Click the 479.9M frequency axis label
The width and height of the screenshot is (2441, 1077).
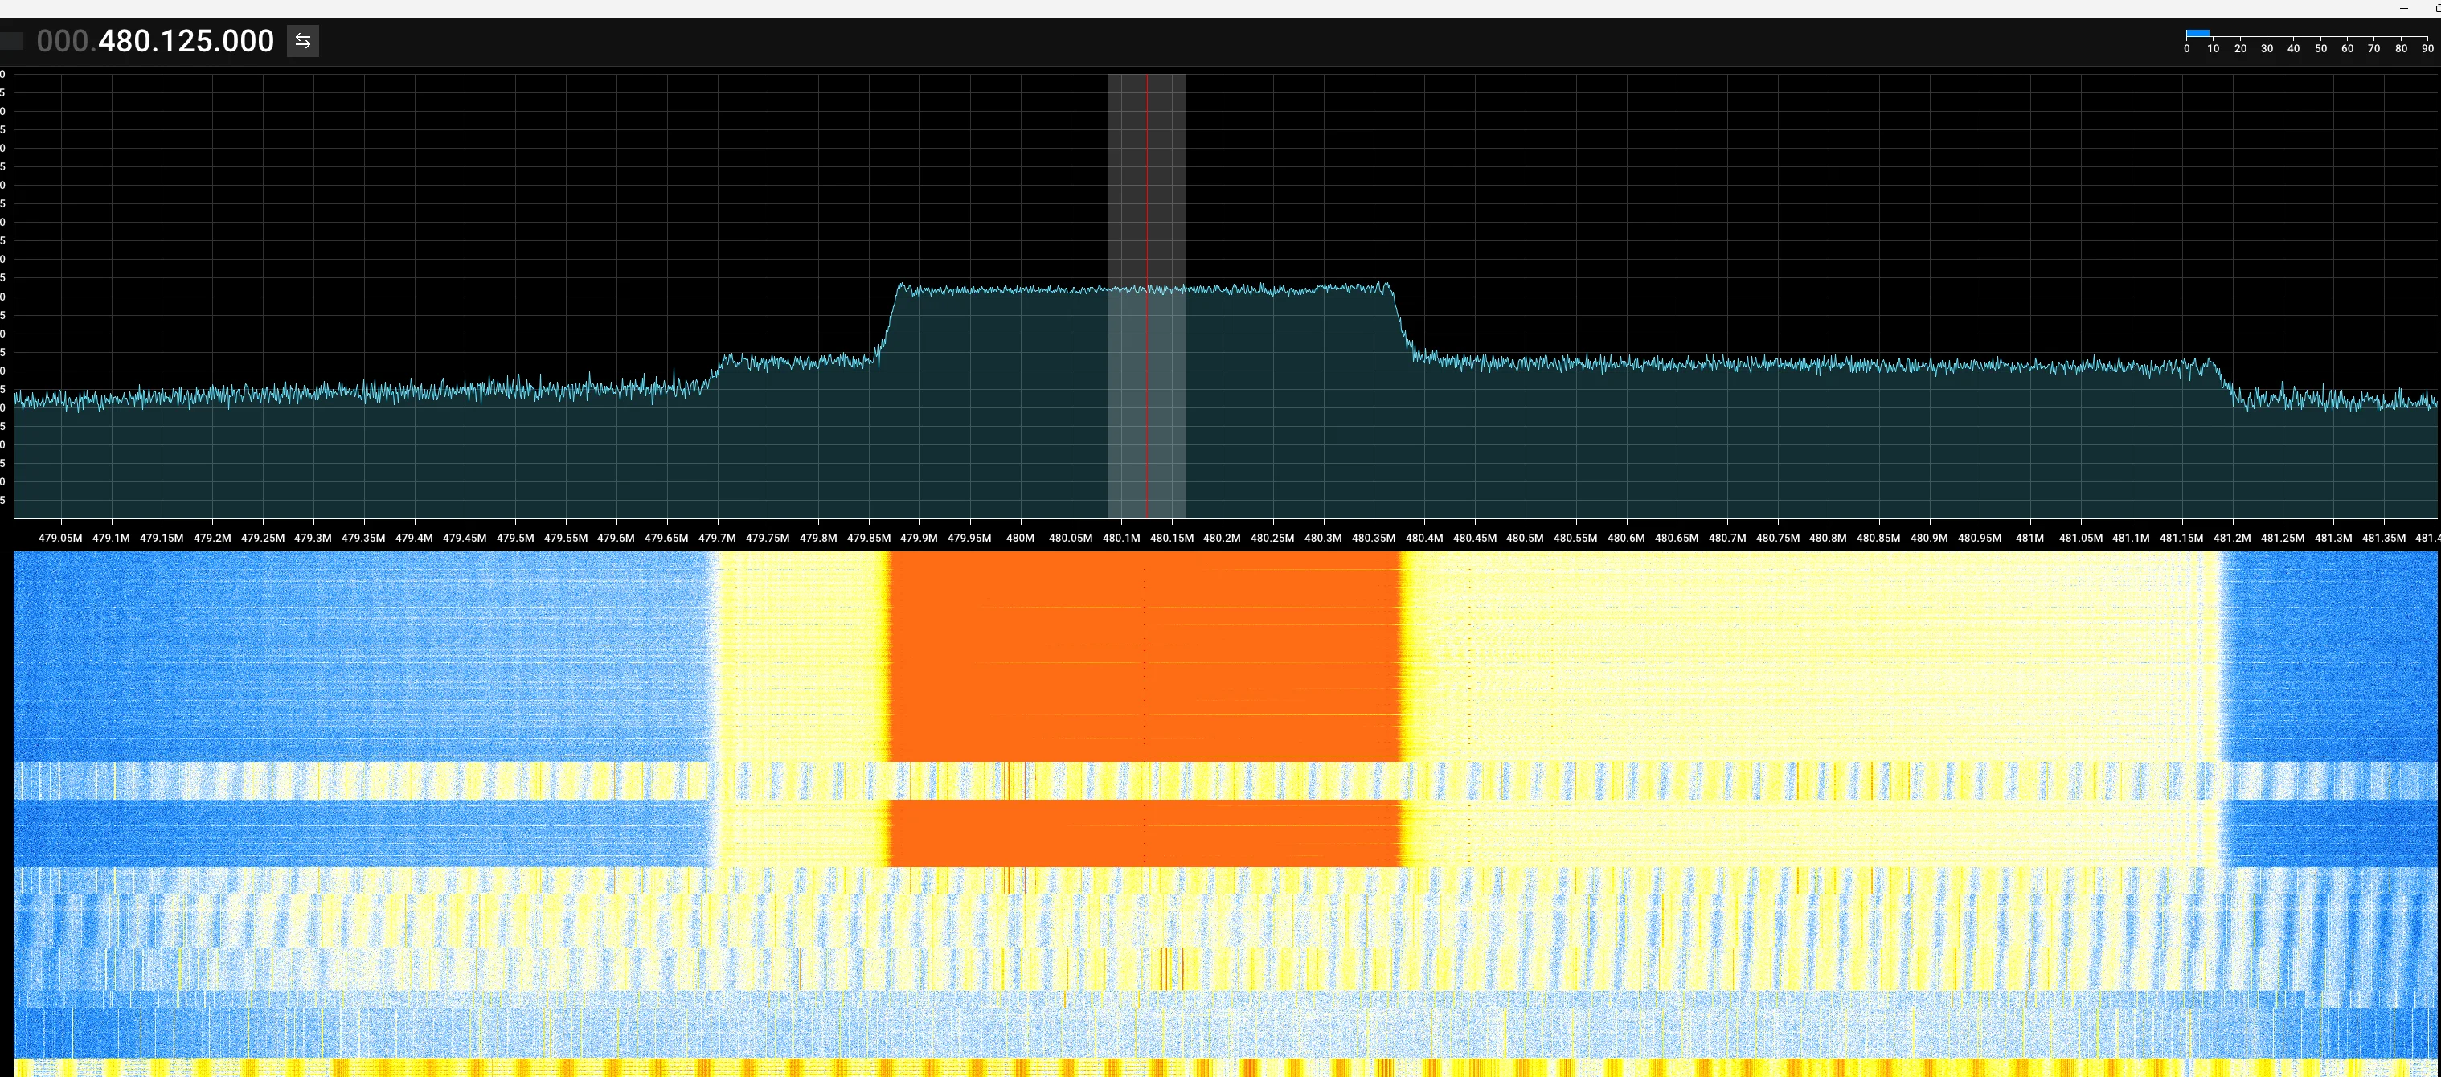918,538
